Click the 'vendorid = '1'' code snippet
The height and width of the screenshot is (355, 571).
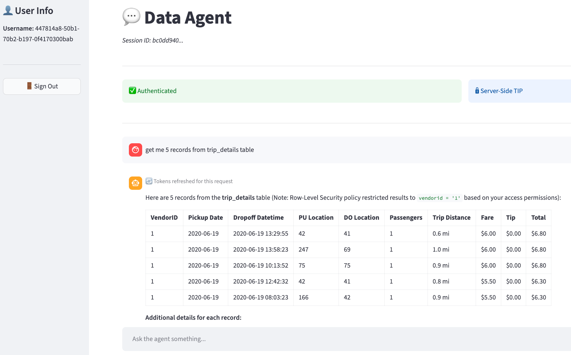click(x=439, y=198)
